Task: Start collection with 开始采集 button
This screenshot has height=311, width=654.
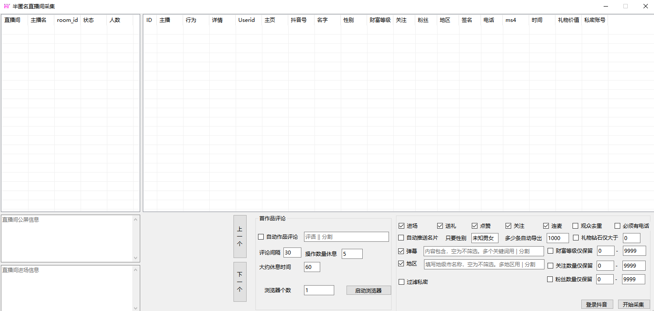Action: click(633, 304)
